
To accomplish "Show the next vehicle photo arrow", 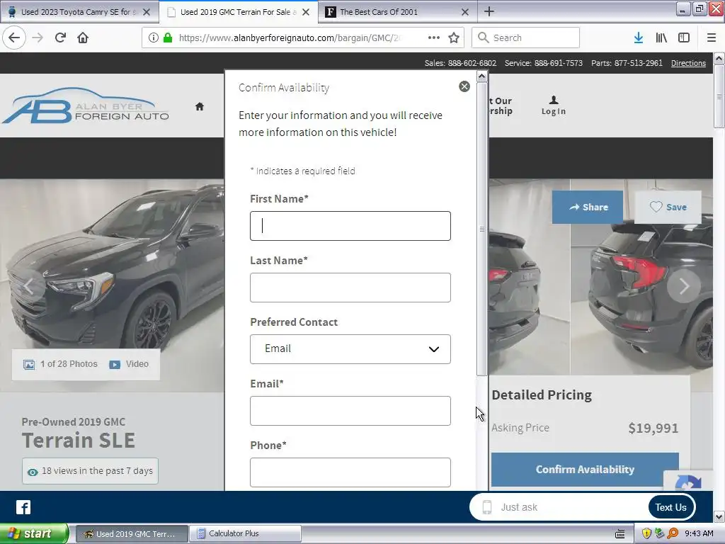I will click(x=684, y=286).
